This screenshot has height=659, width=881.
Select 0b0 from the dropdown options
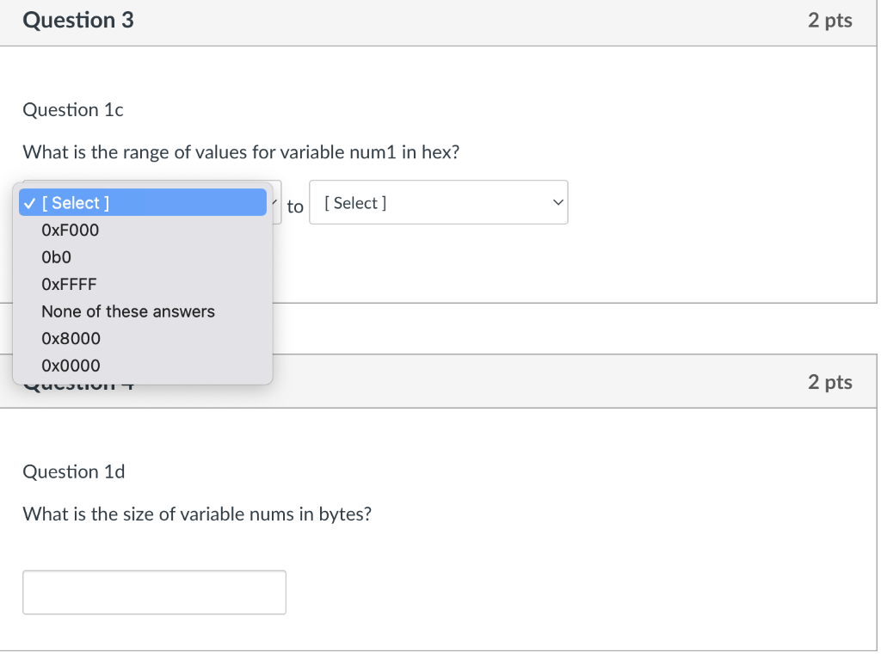click(55, 256)
